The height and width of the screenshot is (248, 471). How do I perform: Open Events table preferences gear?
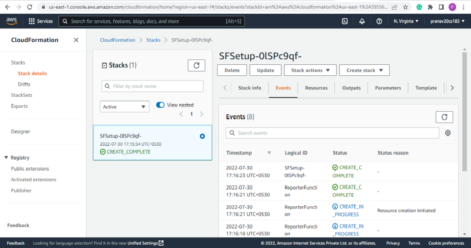(448, 133)
